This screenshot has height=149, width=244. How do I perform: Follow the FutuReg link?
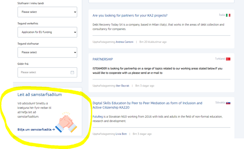(98, 117)
